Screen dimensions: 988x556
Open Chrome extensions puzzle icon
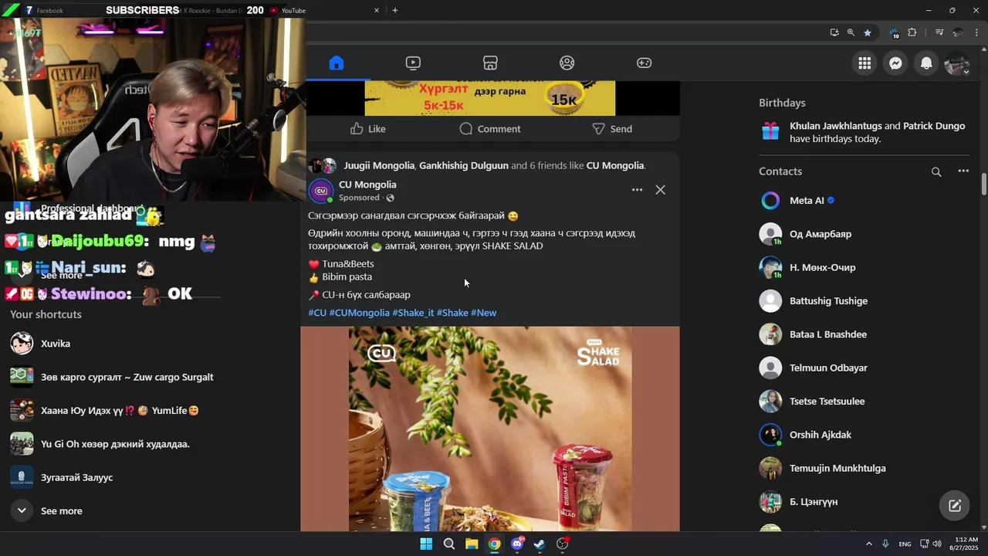[x=912, y=32]
